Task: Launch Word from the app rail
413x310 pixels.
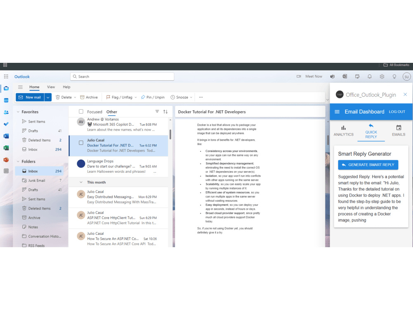Action: click(x=6, y=136)
